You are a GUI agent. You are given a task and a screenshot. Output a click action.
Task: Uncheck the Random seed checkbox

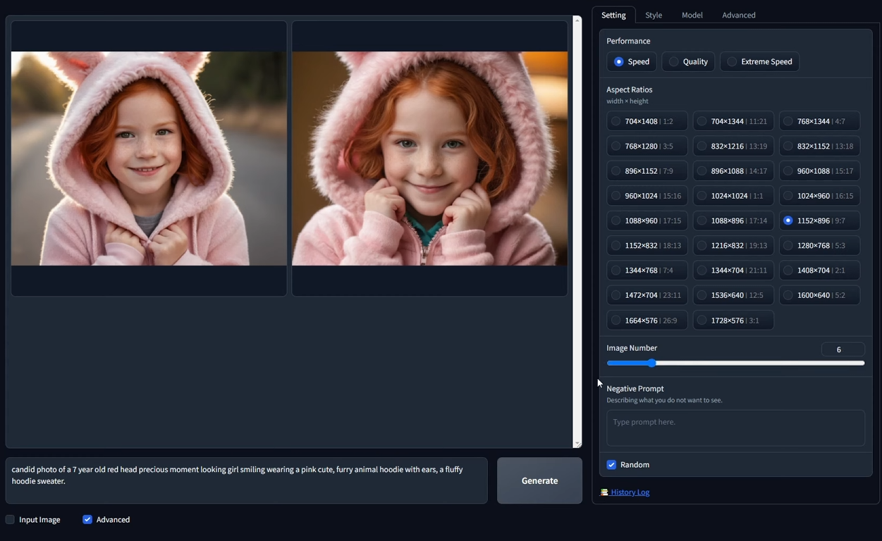point(611,464)
